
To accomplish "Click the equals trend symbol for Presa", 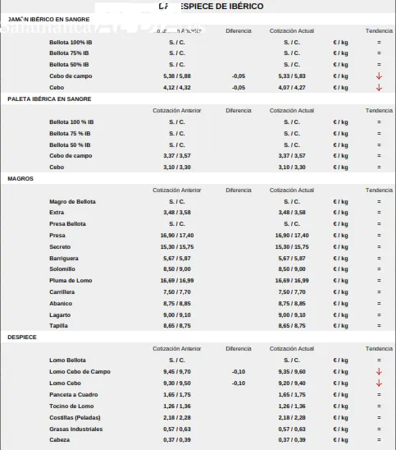I will click(x=379, y=236).
